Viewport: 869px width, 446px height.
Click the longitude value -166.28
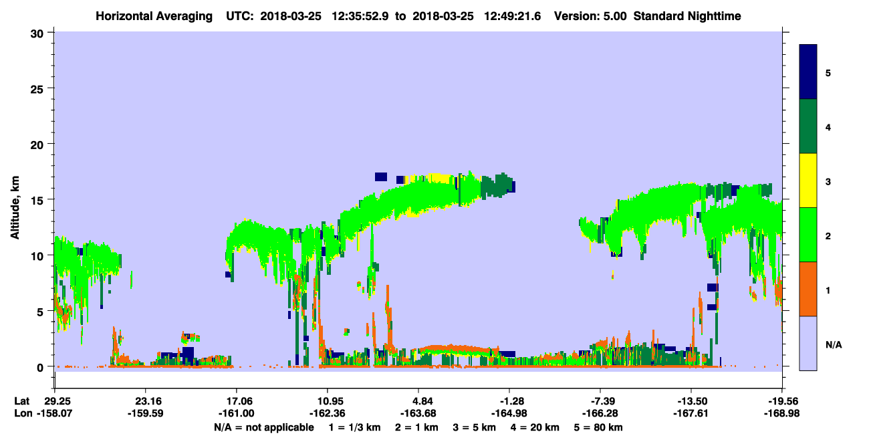[x=601, y=413]
